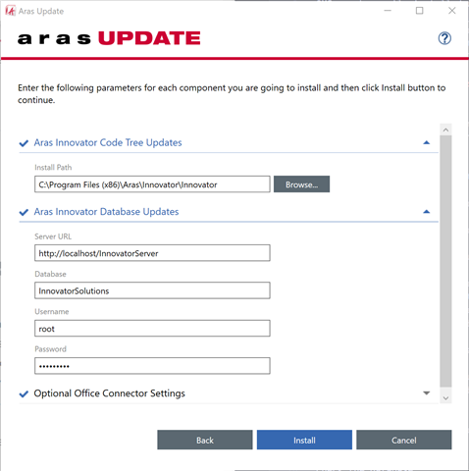469x471 pixels.
Task: Click the Aras Update app icon in title bar
Action: tap(10, 11)
